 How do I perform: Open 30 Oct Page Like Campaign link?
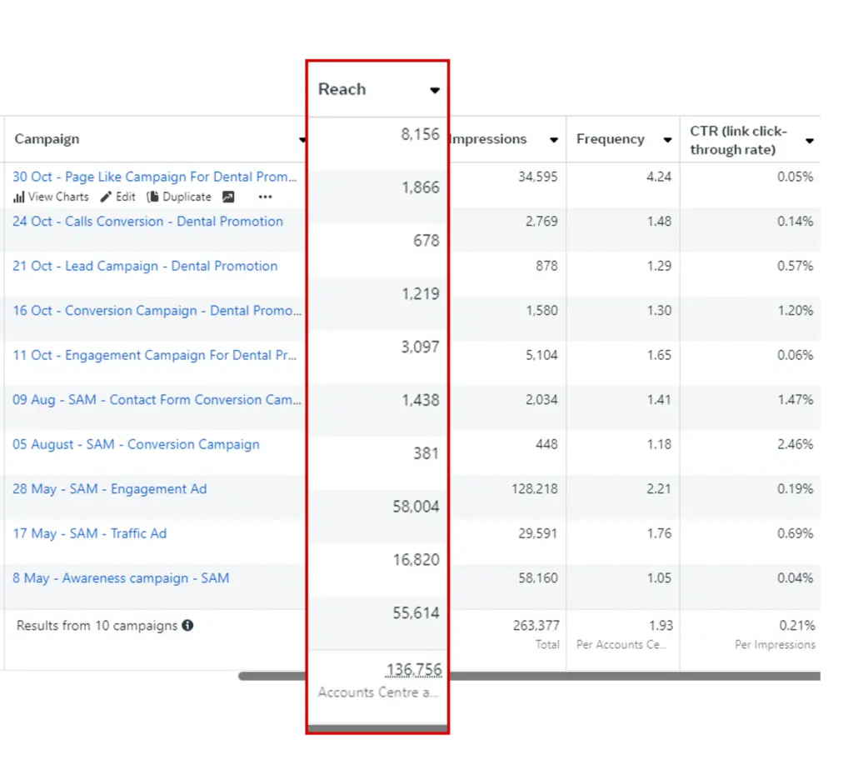click(x=155, y=177)
